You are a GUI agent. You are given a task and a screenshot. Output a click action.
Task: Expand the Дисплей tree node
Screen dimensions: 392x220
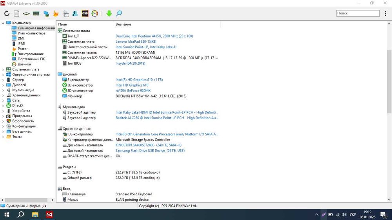3,85
